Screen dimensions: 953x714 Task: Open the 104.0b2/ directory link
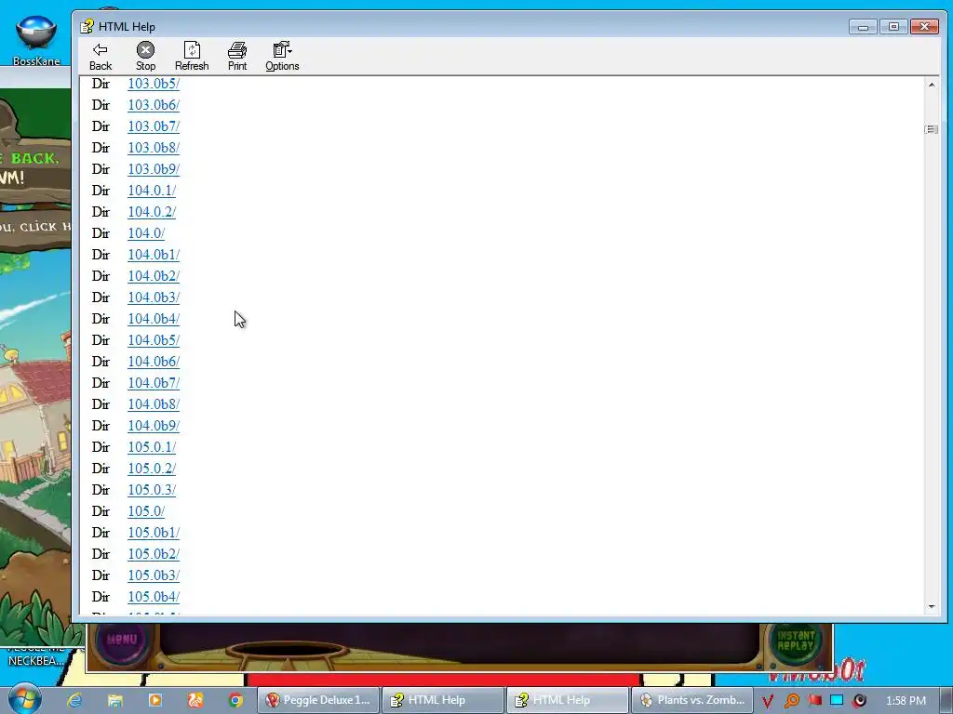154,275
